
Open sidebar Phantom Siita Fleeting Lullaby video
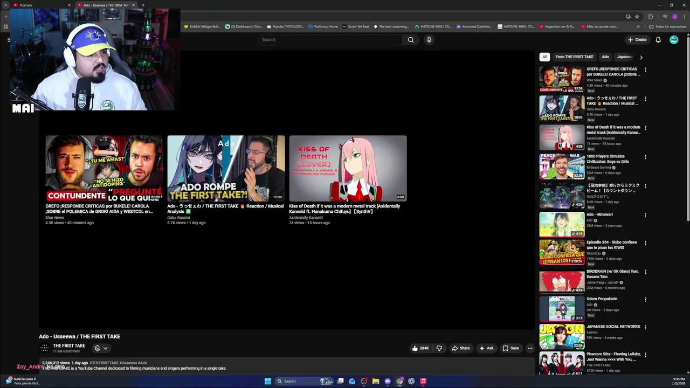(562, 363)
